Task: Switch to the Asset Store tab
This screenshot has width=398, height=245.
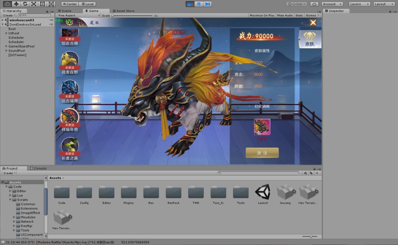Action: coord(124,11)
